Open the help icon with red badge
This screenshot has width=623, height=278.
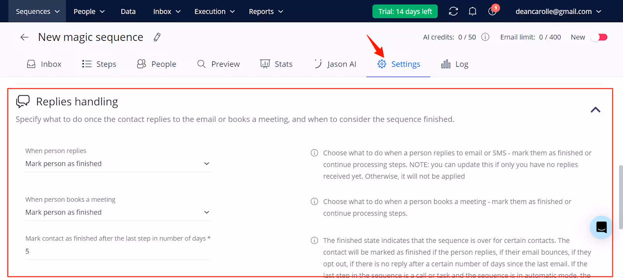(492, 11)
